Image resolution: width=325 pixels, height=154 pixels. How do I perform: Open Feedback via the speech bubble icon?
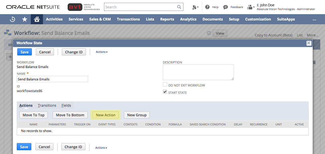click(225, 7)
